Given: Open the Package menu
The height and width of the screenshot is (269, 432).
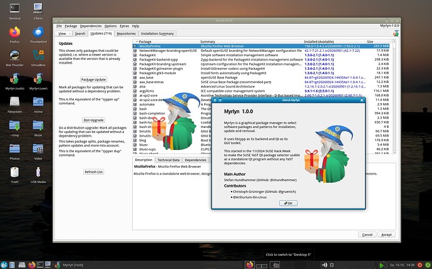Looking at the screenshot, I should point(71,26).
